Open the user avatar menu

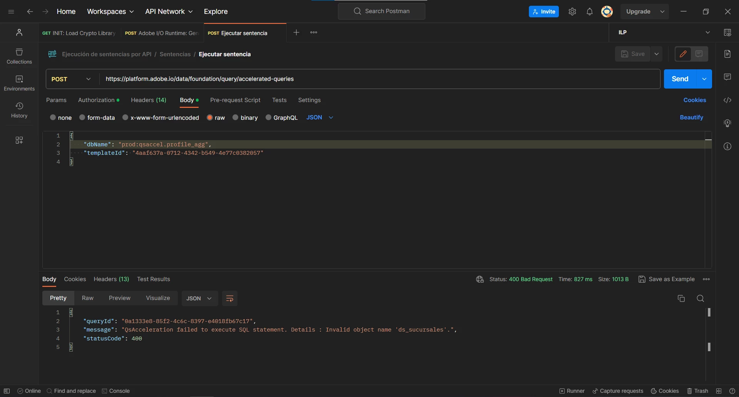click(607, 12)
